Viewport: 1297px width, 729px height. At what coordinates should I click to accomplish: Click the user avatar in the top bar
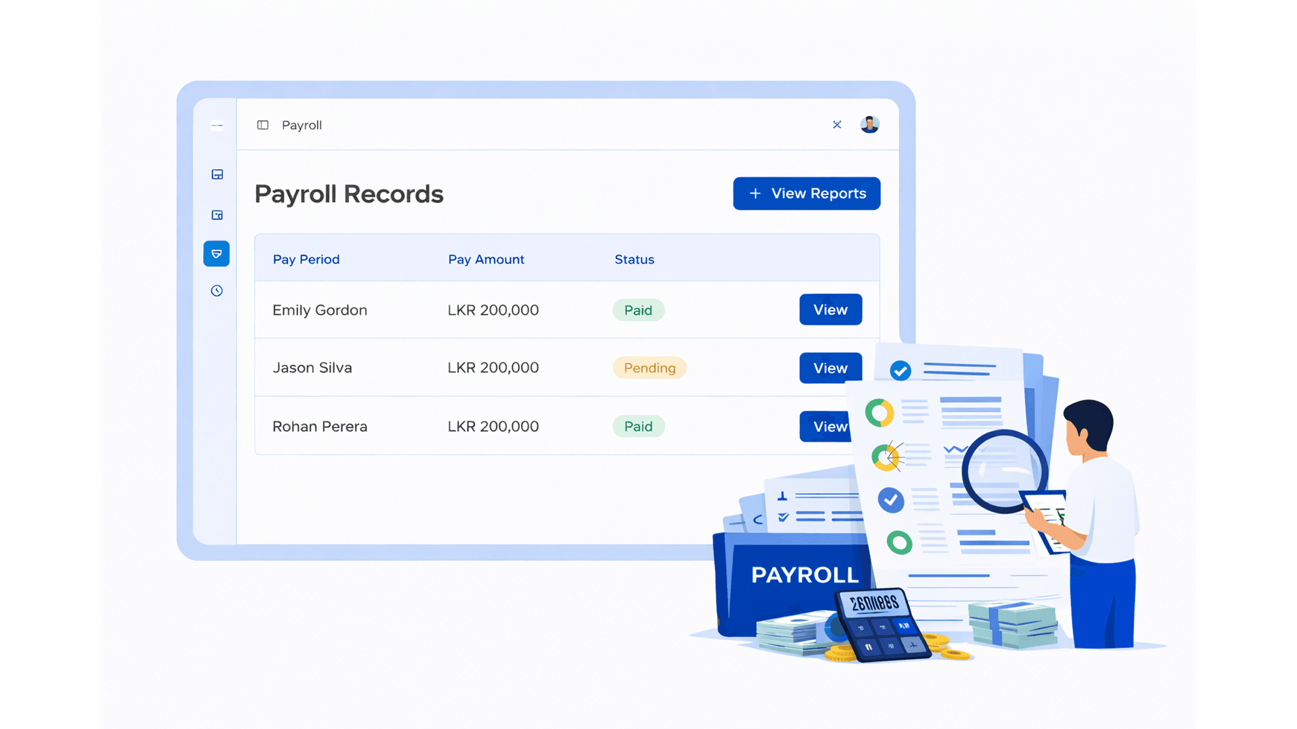tap(871, 125)
